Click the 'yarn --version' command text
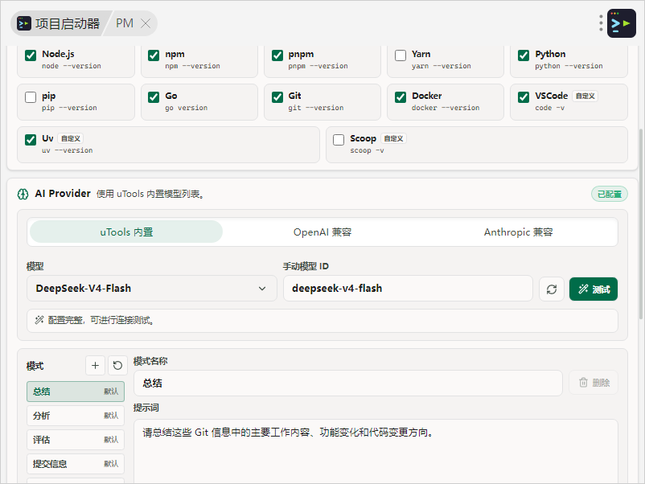 tap(441, 66)
